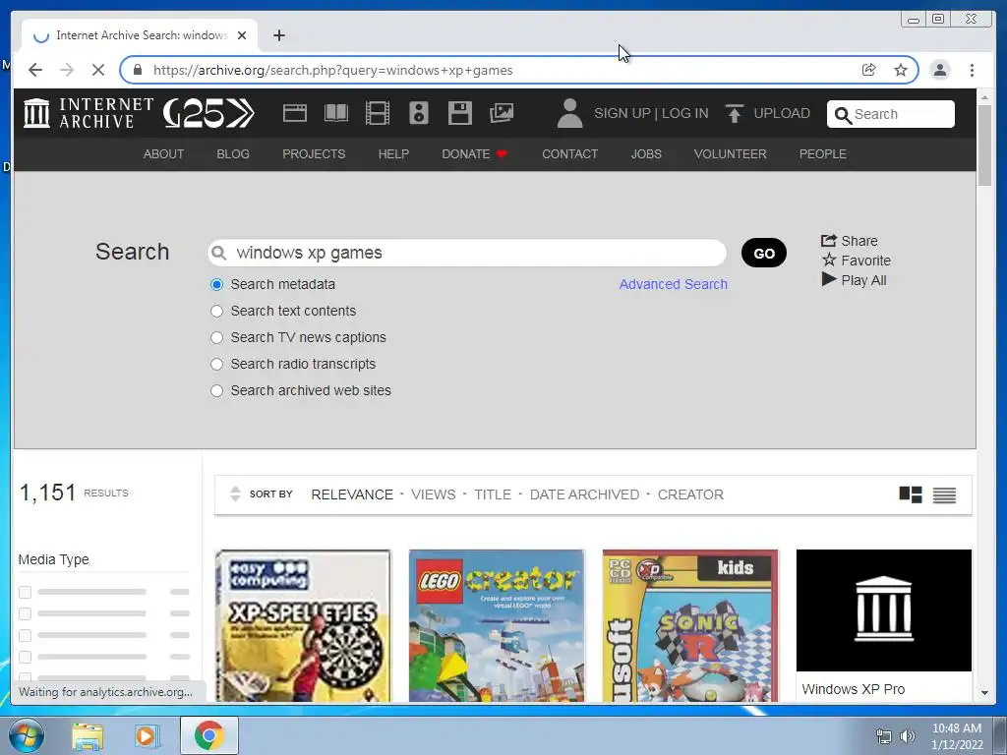Screen dimensions: 1007x755
Task: Click the windows xp games search box
Action: [467, 253]
